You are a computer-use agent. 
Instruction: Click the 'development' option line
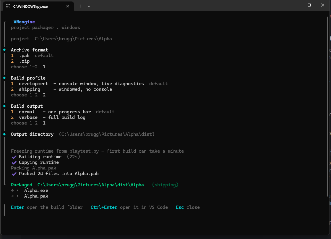(89, 84)
